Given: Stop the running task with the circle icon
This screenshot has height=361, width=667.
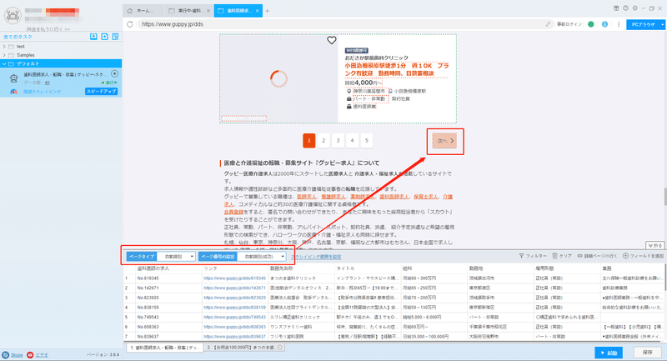Looking at the screenshot, I should click(x=114, y=73).
